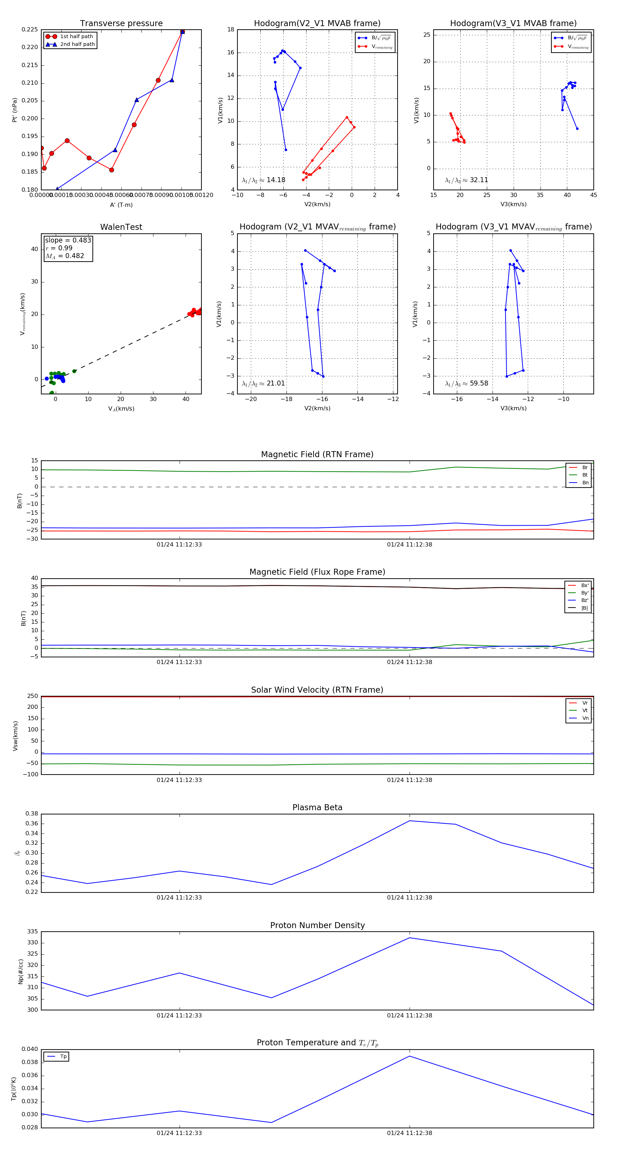Click the 'Tp' legend entry

click(56, 1057)
